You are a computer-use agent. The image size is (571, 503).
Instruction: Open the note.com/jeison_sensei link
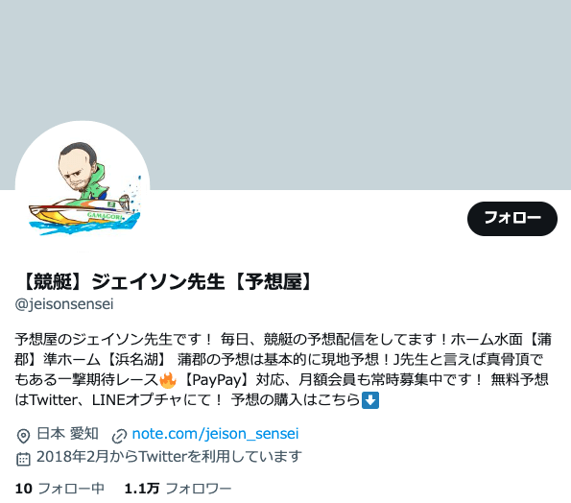pyautogui.click(x=215, y=434)
